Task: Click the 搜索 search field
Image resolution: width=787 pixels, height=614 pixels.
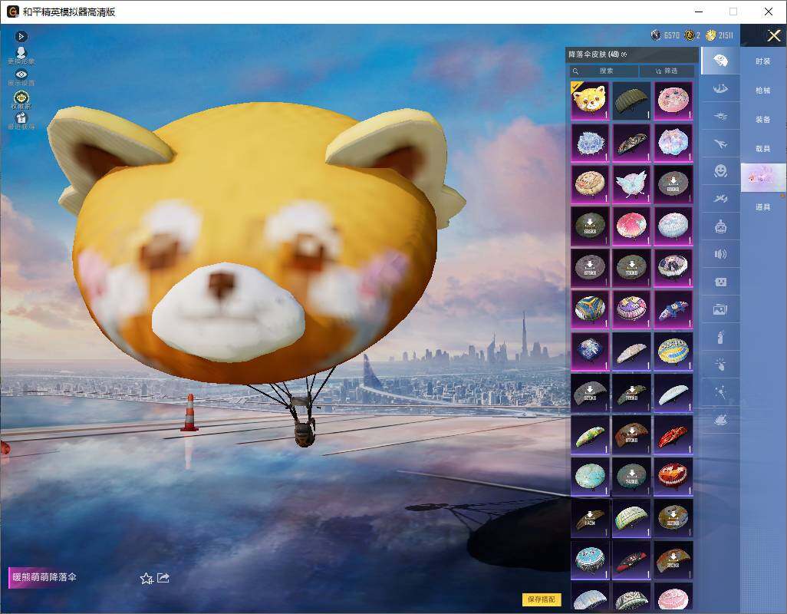Action: (604, 71)
